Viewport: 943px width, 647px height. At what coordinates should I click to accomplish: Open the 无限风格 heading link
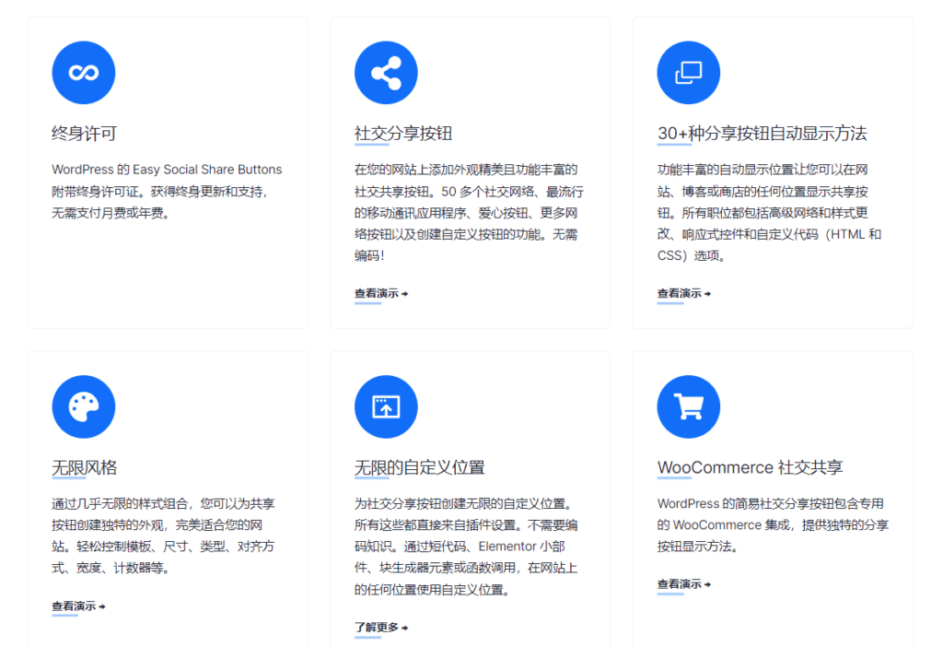pyautogui.click(x=84, y=467)
